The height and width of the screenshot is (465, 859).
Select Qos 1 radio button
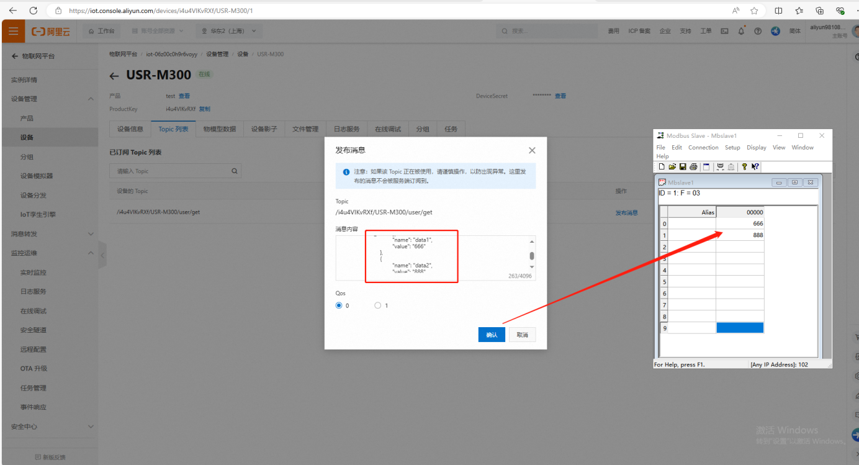377,305
